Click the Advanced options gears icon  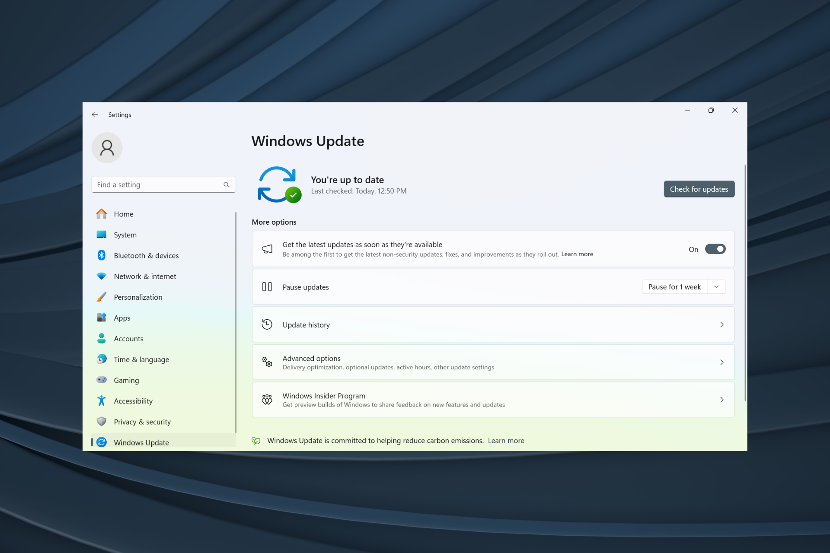pos(267,362)
